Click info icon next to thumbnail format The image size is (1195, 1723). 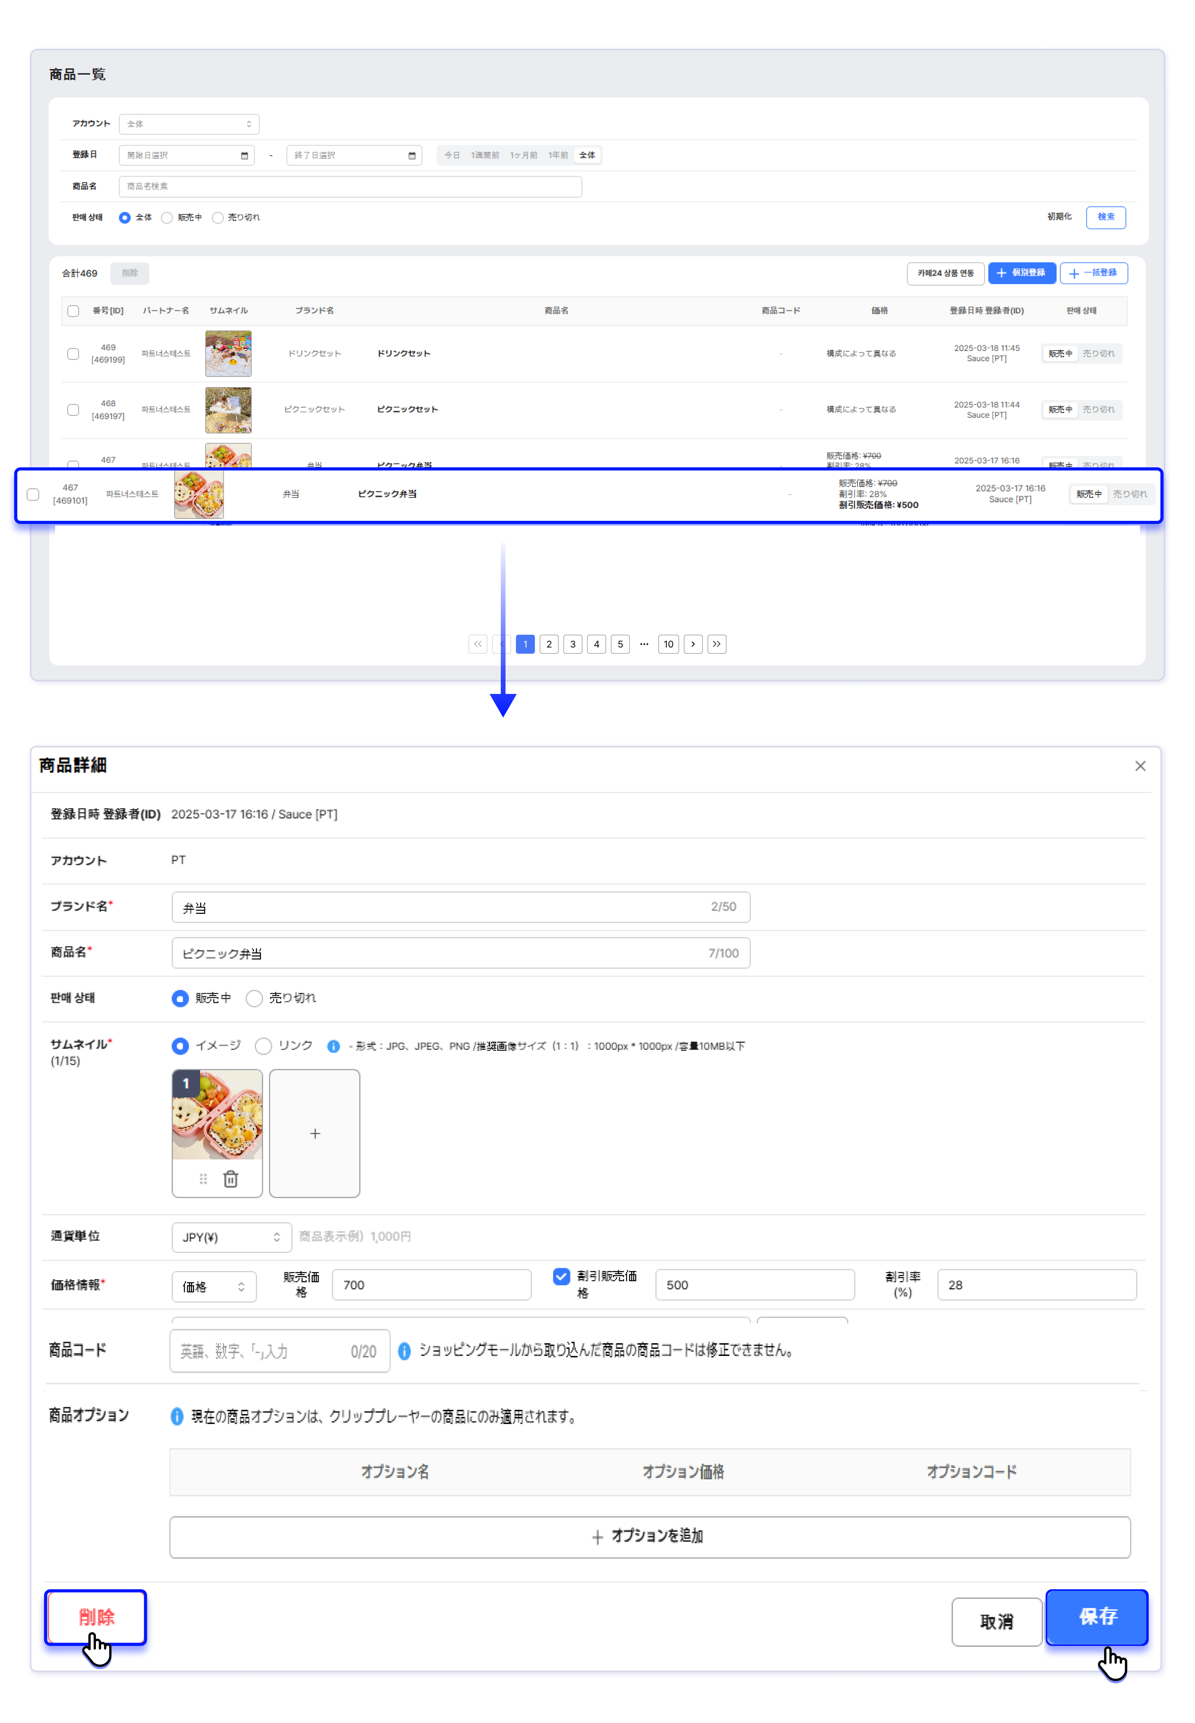click(x=334, y=1046)
